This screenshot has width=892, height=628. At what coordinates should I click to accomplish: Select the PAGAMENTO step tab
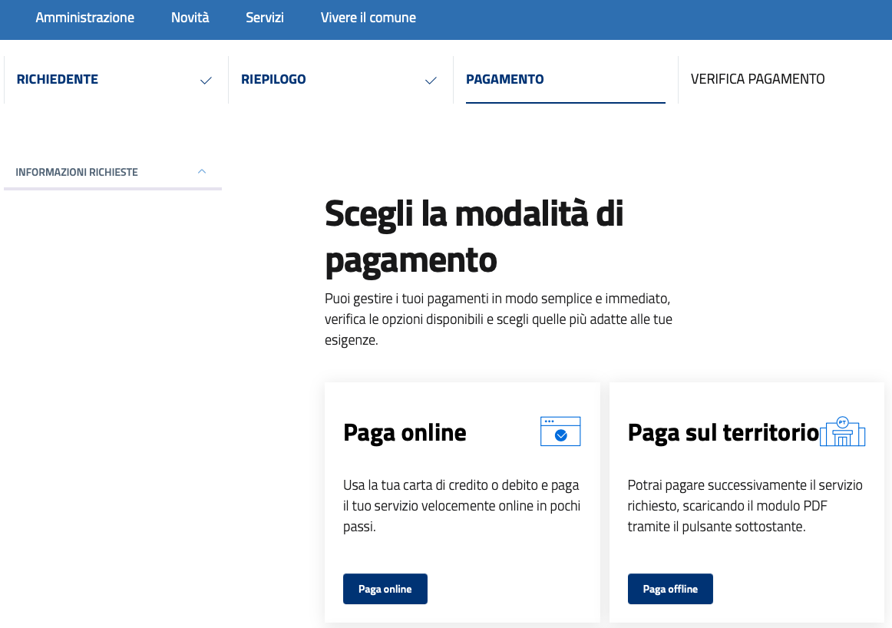click(504, 79)
